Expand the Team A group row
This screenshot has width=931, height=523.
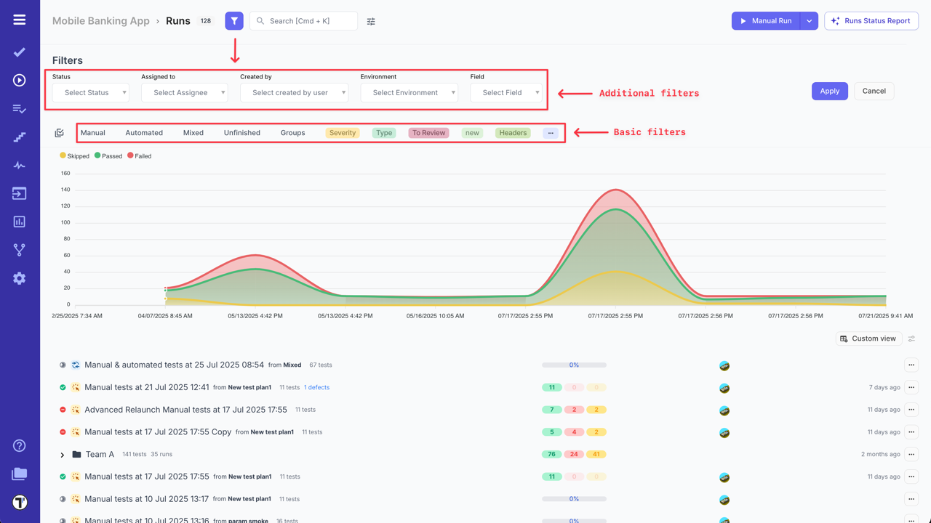pyautogui.click(x=62, y=454)
